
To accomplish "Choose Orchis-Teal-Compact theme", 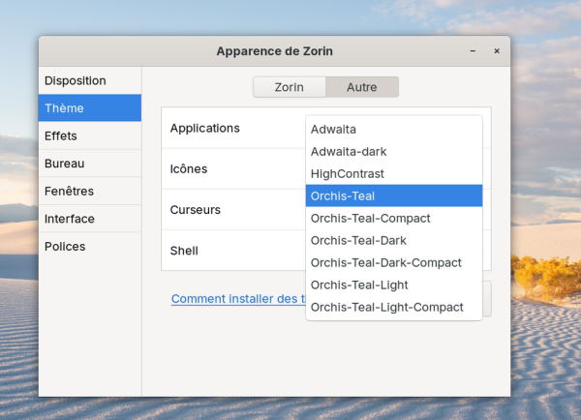I will (x=393, y=218).
